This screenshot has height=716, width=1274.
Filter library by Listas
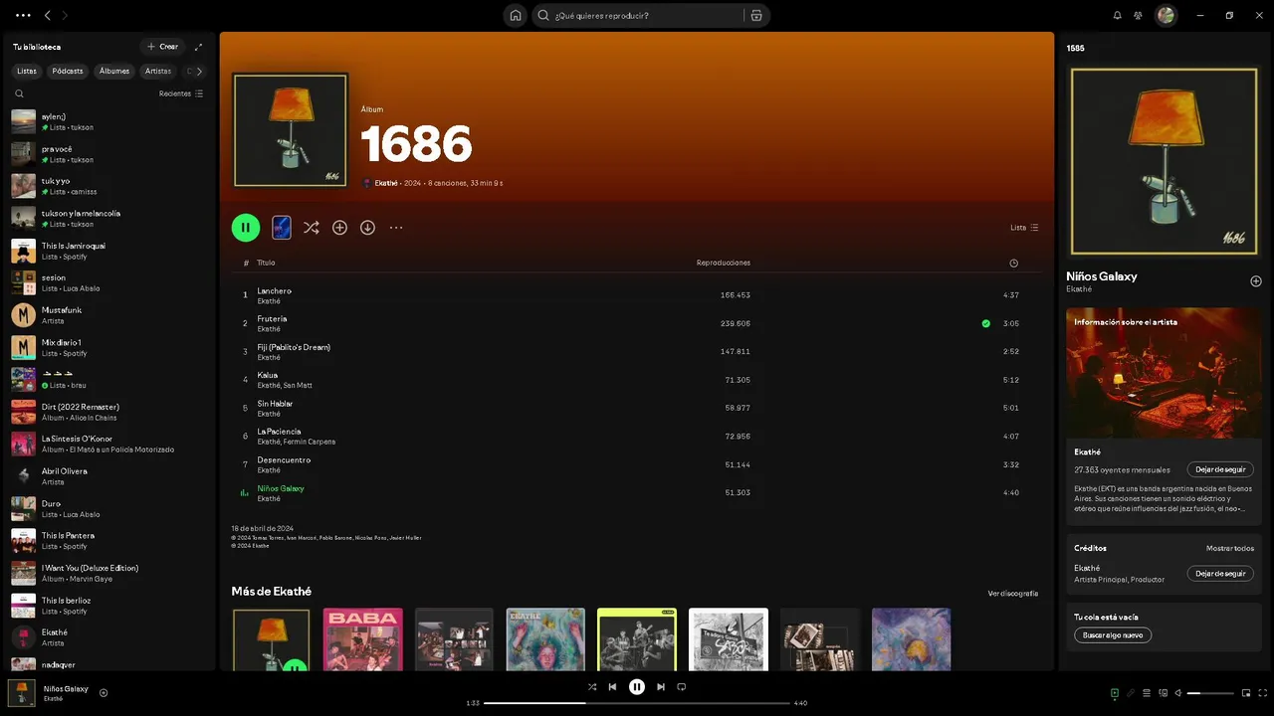[27, 72]
